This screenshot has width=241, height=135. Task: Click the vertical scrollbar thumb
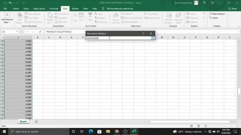(239, 91)
